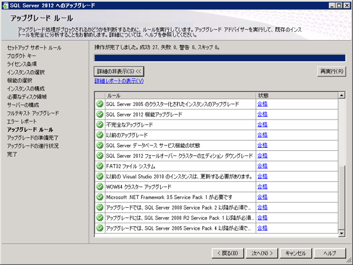The width and height of the screenshot is (353, 265).
Task: Open 合格 link for SQL Server 2012 機能アップグレード
Action: coord(262,114)
